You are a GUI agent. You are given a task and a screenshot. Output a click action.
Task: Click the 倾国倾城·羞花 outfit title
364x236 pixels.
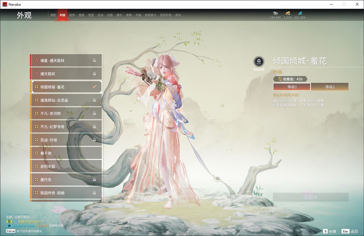[300, 61]
